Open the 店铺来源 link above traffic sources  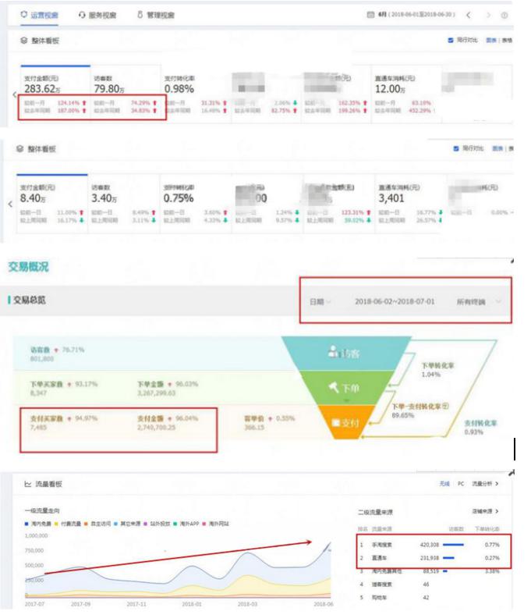484,511
